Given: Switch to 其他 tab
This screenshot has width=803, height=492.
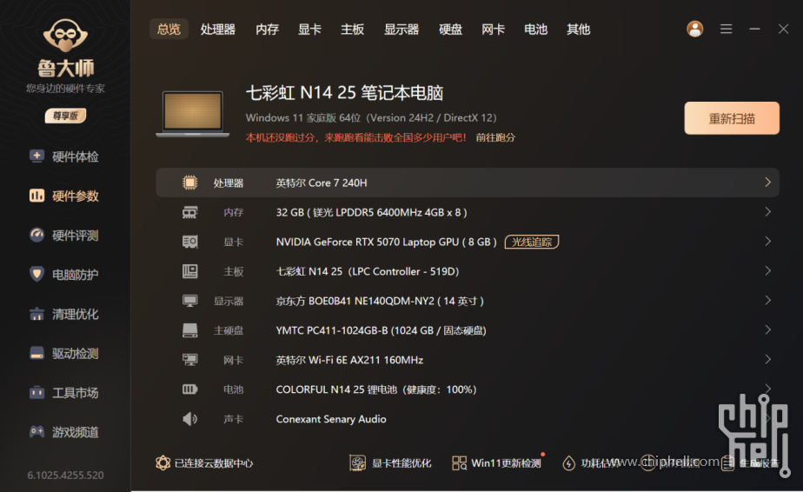Looking at the screenshot, I should 578,30.
